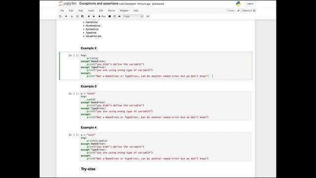Image resolution: width=316 pixels, height=178 pixels.
Task: Open the Insert menu
Action: 91,10
